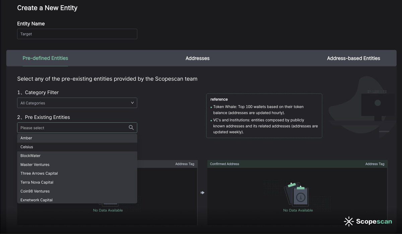Click the Create a New Entity heading
The image size is (402, 234).
[x=47, y=8]
